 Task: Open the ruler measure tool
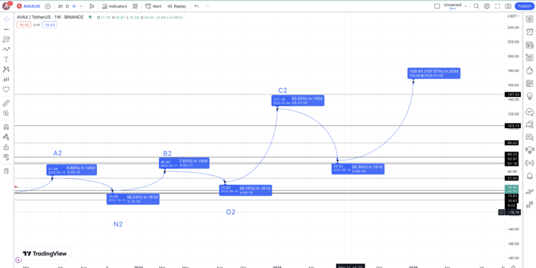(6, 103)
